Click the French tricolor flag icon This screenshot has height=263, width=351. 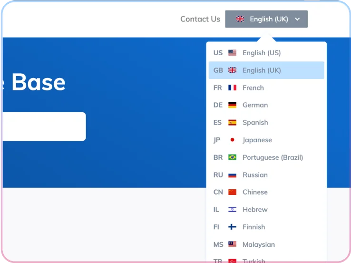[x=232, y=88]
